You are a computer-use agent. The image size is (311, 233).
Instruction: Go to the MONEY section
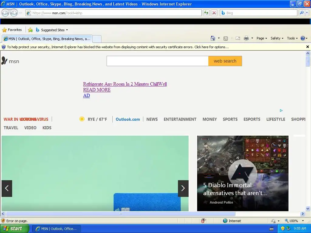(210, 119)
